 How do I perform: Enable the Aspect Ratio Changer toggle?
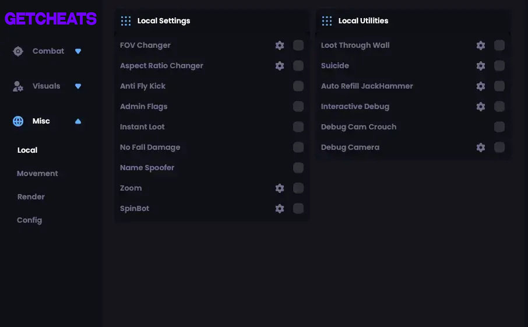[x=298, y=66]
